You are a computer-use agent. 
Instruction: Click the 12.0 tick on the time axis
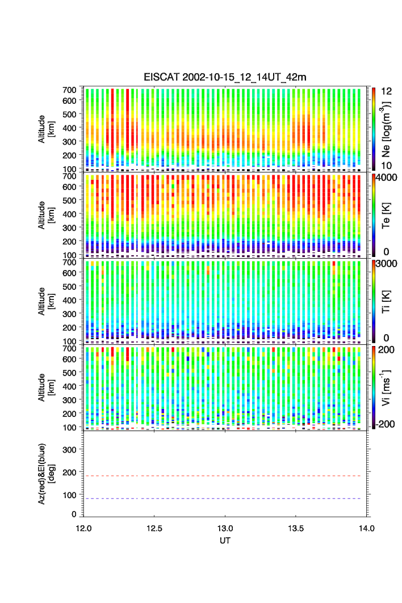click(84, 528)
